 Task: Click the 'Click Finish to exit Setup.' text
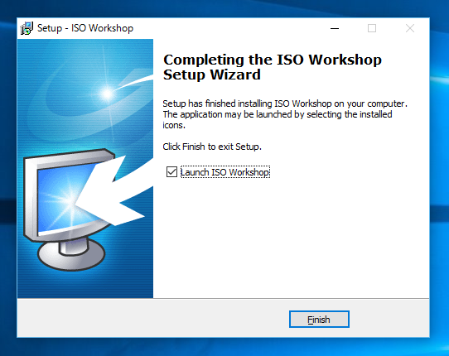[x=212, y=147]
